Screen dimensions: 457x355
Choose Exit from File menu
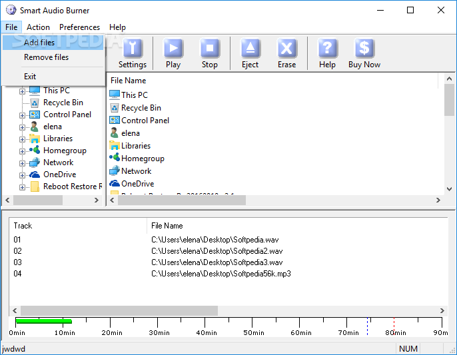53,77
